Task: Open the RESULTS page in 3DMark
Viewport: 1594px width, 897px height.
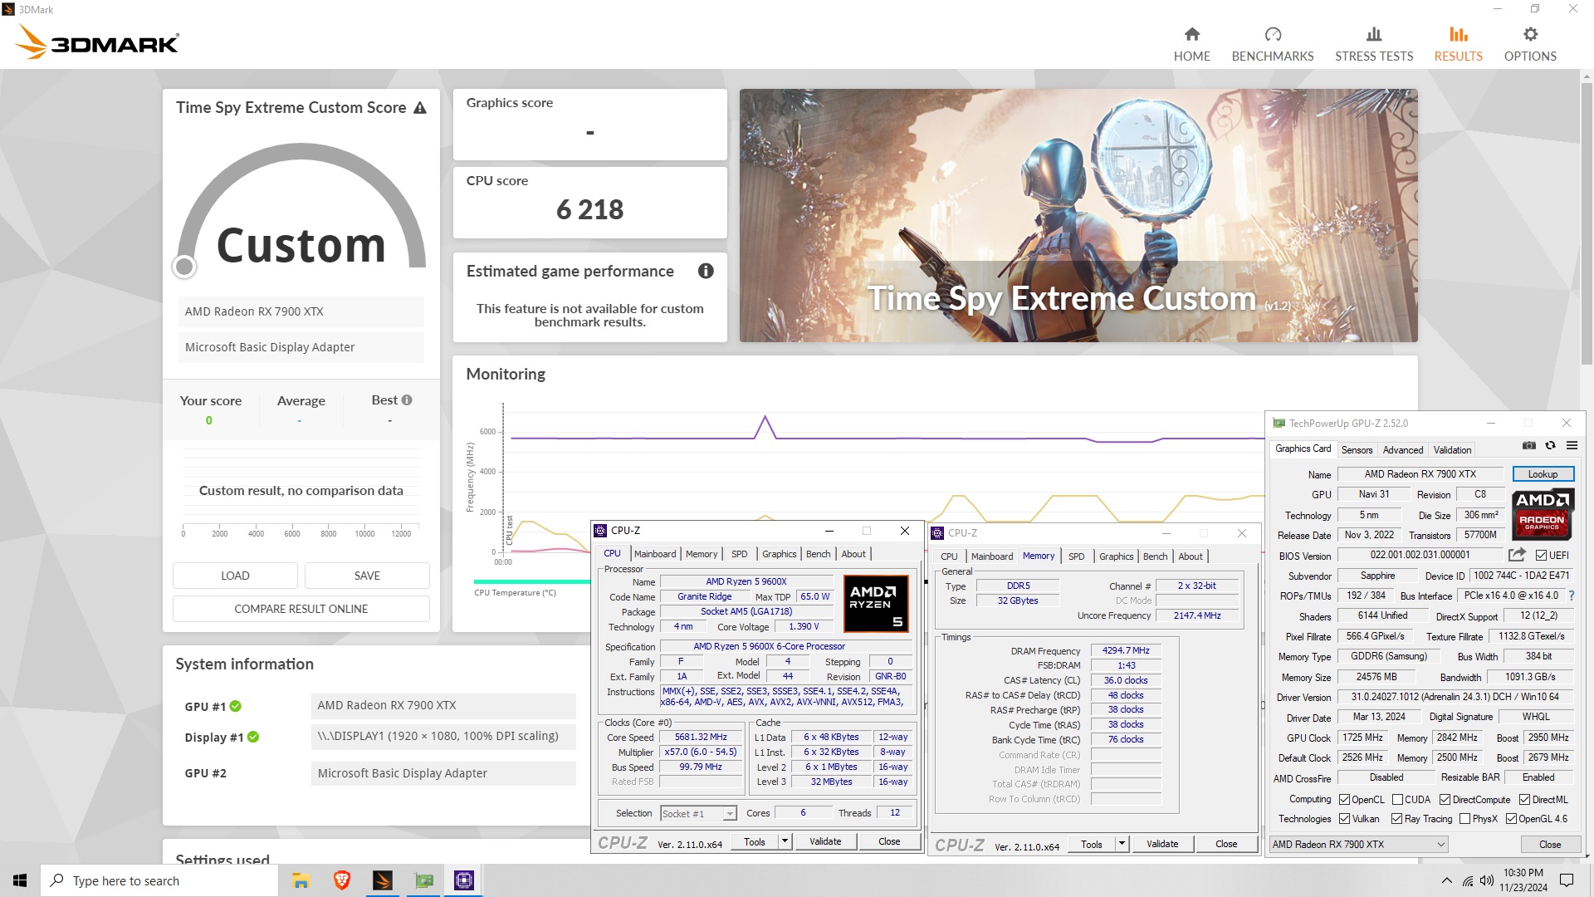Action: pyautogui.click(x=1458, y=44)
